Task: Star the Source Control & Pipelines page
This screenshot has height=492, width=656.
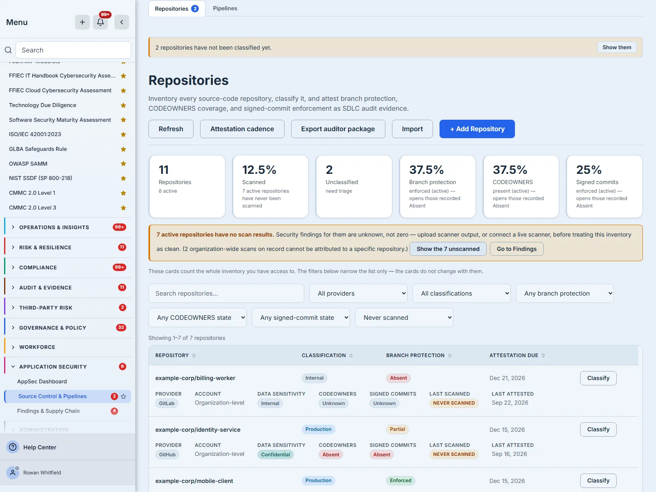Action: (x=123, y=396)
